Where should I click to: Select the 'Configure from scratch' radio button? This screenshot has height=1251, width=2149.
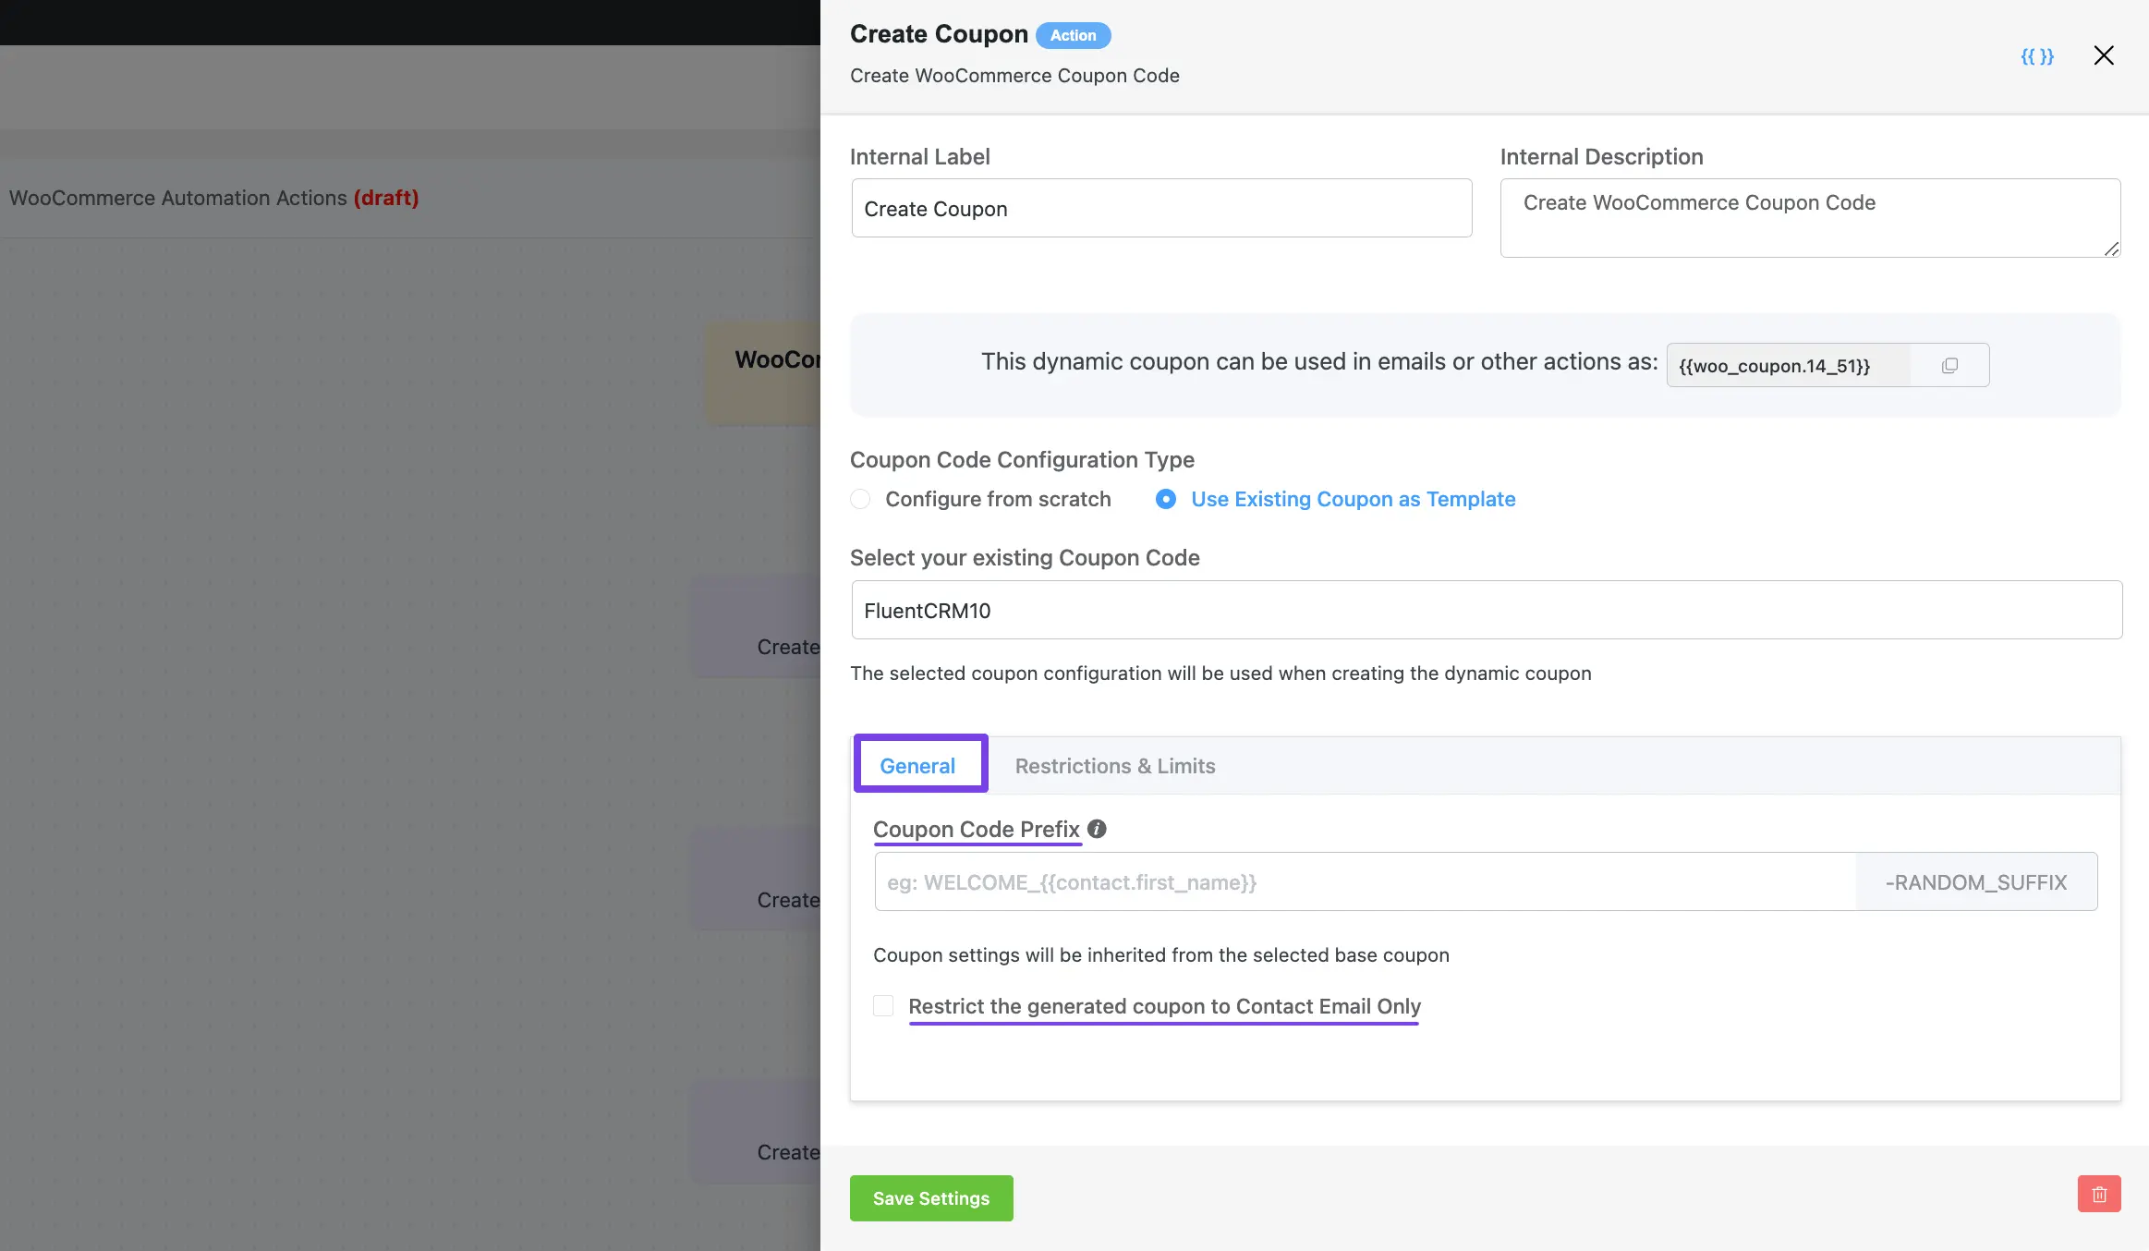861,497
